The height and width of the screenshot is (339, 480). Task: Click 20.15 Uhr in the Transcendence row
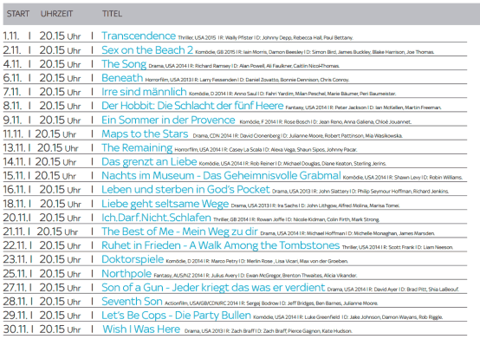click(x=60, y=36)
